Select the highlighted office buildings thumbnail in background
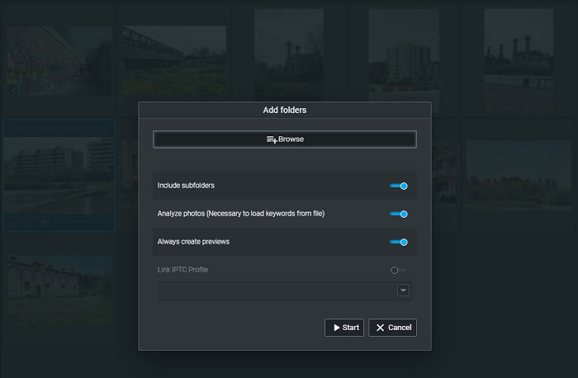Screen dimensions: 578x378 (x=59, y=175)
